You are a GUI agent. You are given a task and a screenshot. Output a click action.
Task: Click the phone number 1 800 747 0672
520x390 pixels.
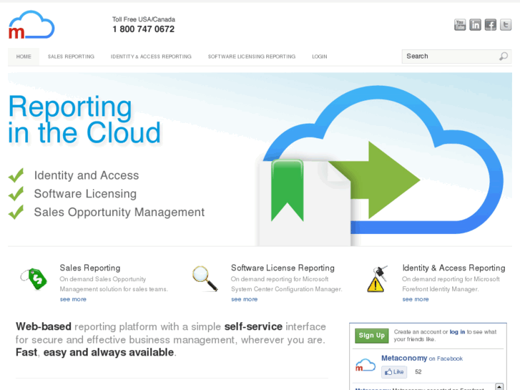(143, 29)
